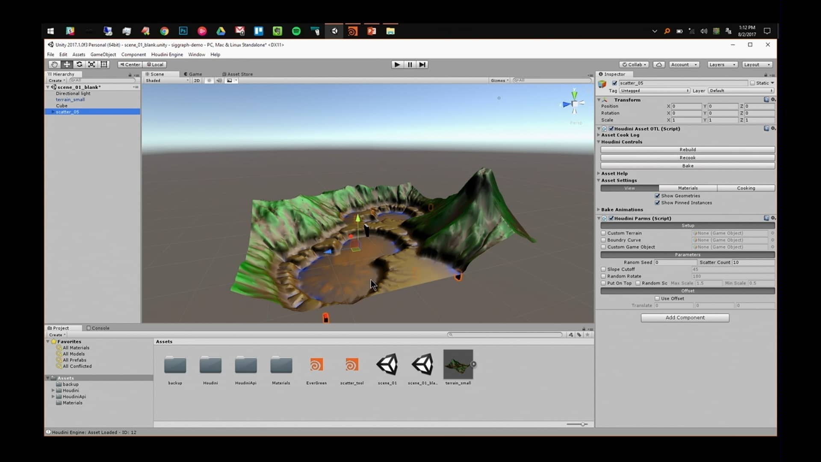Image resolution: width=821 pixels, height=462 pixels.
Task: Select the Rect transform tool
Action: tap(104, 64)
